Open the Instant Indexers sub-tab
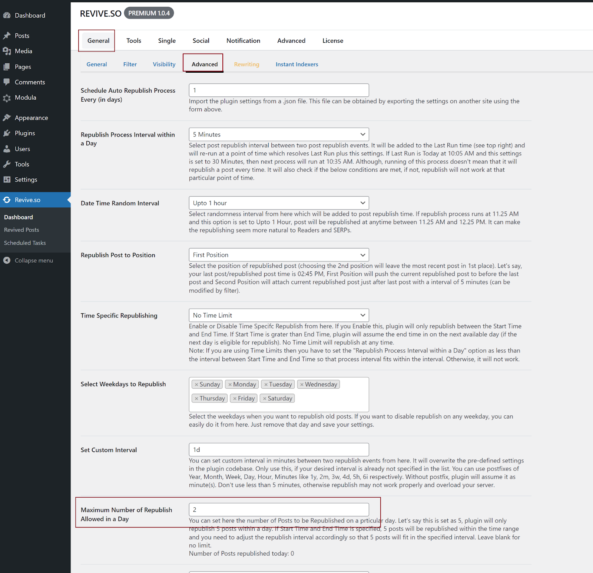 click(x=296, y=64)
